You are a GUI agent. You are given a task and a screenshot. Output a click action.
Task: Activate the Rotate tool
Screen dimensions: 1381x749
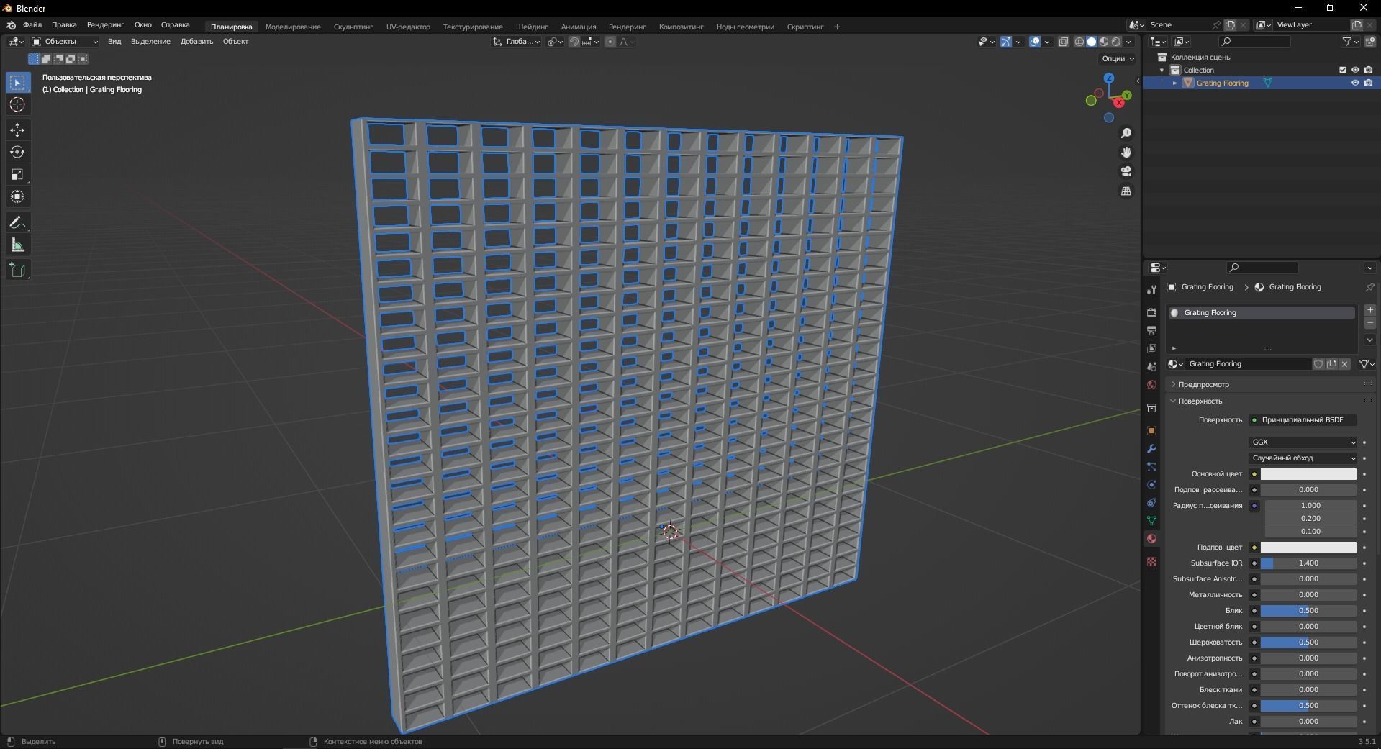click(17, 153)
